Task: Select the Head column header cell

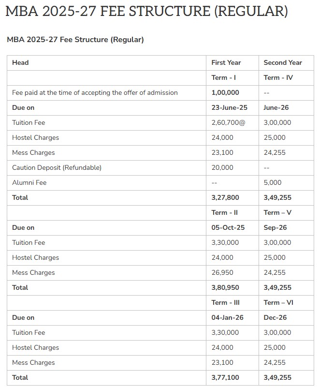Action: pos(20,62)
